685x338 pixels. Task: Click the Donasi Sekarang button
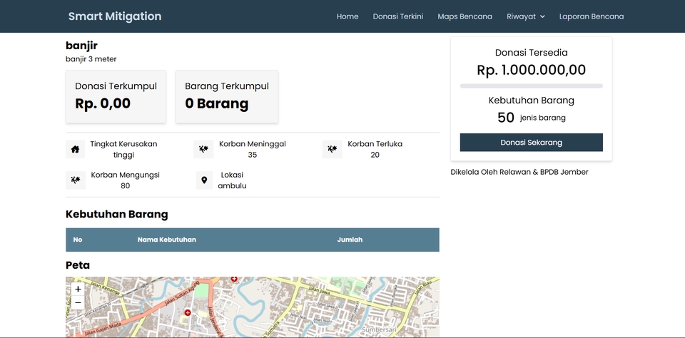(531, 143)
